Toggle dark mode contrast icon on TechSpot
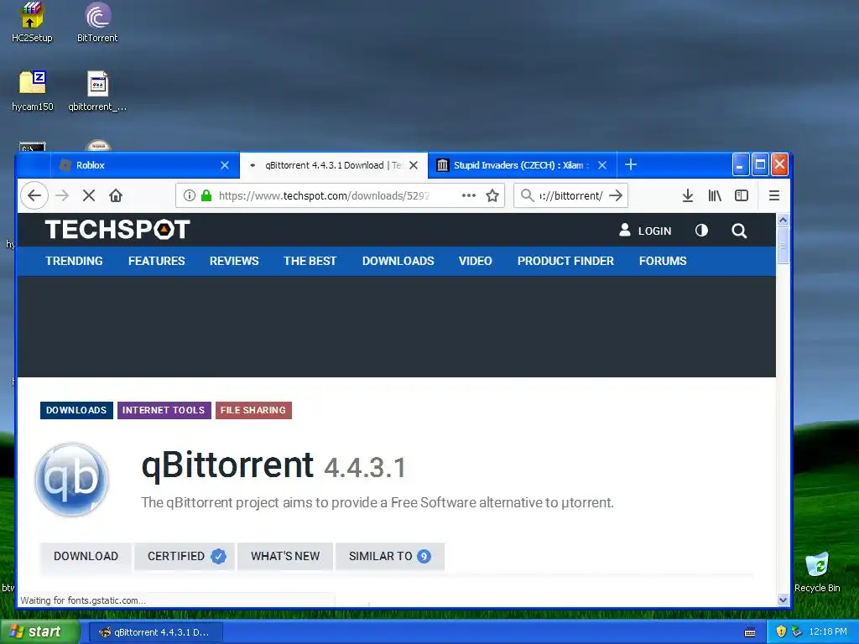This screenshot has height=644, width=859. [x=701, y=231]
